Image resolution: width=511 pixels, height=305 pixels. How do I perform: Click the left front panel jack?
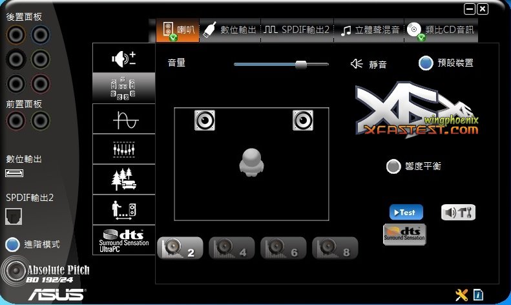click(x=16, y=121)
